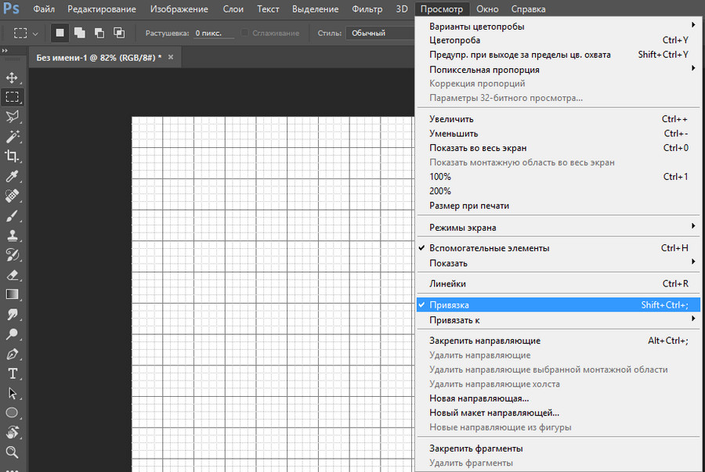
Task: Toggle Вспомогательные элементы menu option
Action: pos(559,248)
